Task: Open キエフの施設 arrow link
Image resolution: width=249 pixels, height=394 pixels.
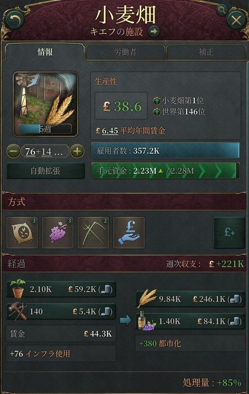Action: click(x=154, y=32)
